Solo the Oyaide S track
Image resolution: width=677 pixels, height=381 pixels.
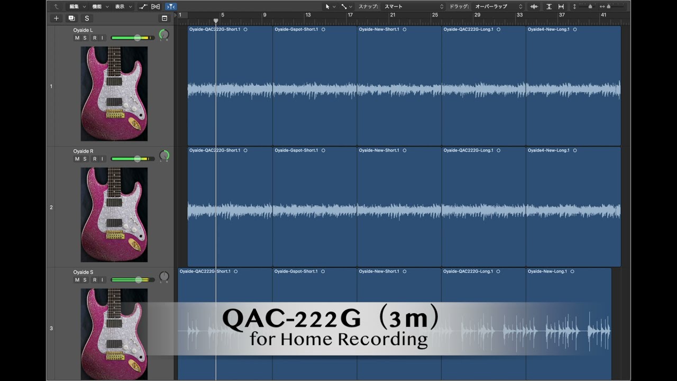coord(85,280)
